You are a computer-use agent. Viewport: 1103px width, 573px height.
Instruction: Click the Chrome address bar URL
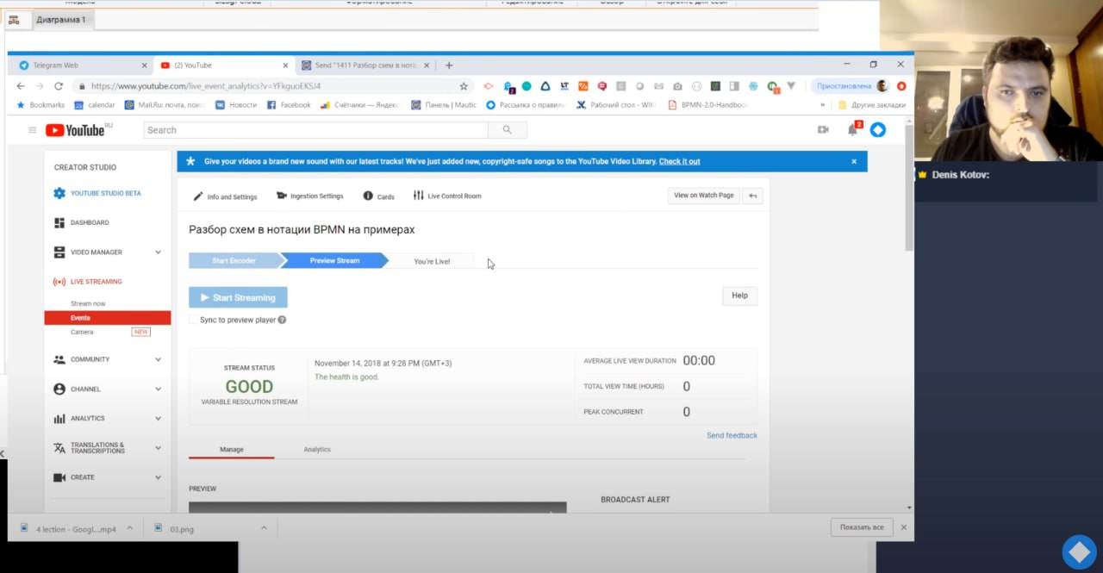pos(206,86)
